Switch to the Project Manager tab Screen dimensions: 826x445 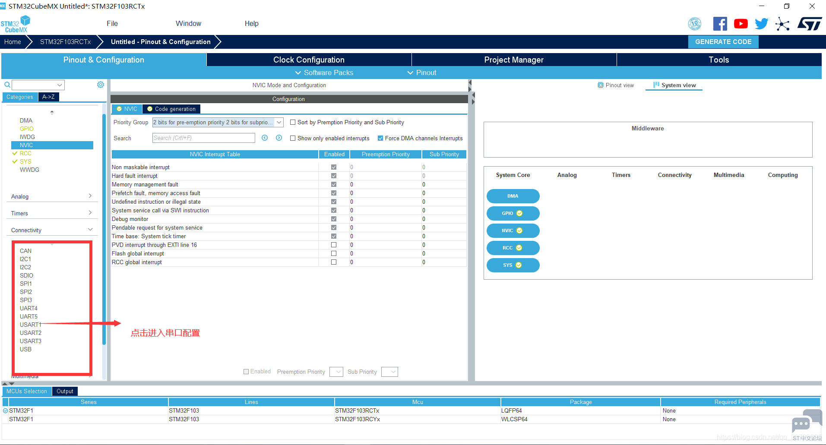point(514,60)
